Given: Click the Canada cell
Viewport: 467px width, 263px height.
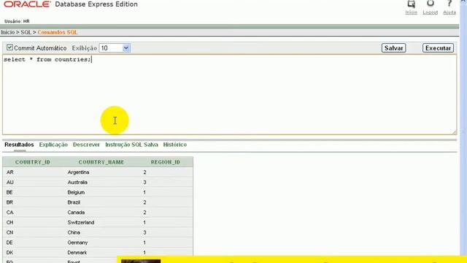Looking at the screenshot, I should (76, 213).
